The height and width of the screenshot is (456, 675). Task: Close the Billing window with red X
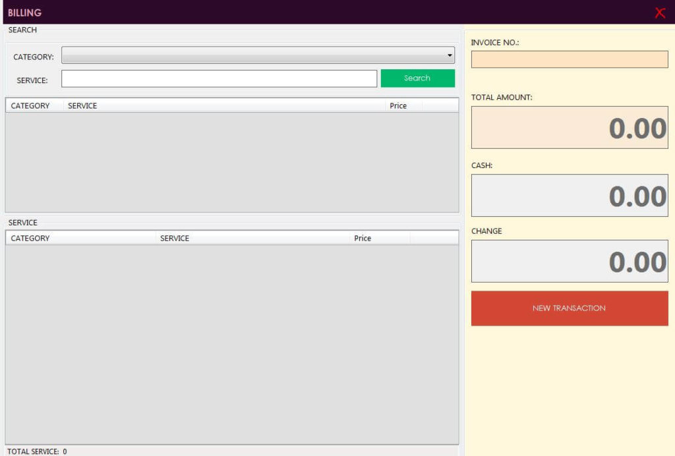pyautogui.click(x=660, y=13)
